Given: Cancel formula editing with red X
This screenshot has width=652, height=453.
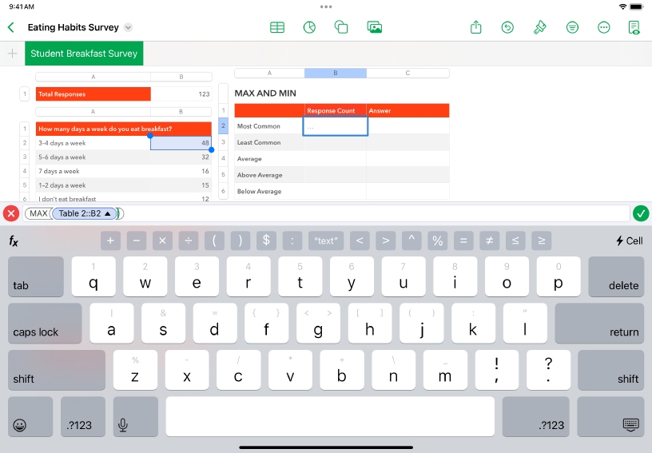Looking at the screenshot, I should [x=11, y=213].
